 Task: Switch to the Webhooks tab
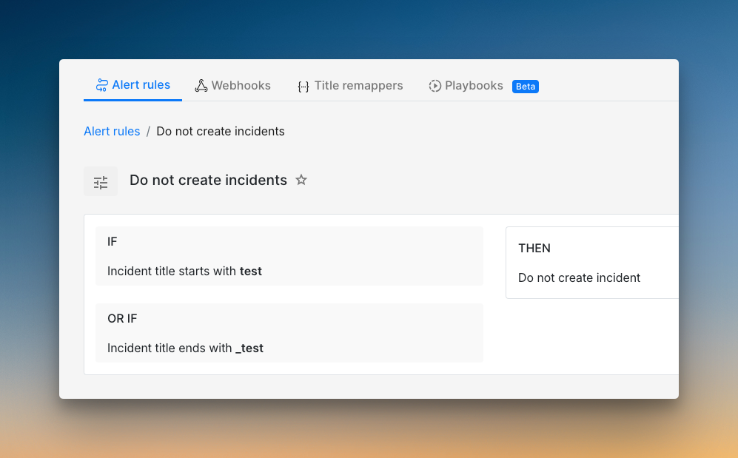click(232, 85)
